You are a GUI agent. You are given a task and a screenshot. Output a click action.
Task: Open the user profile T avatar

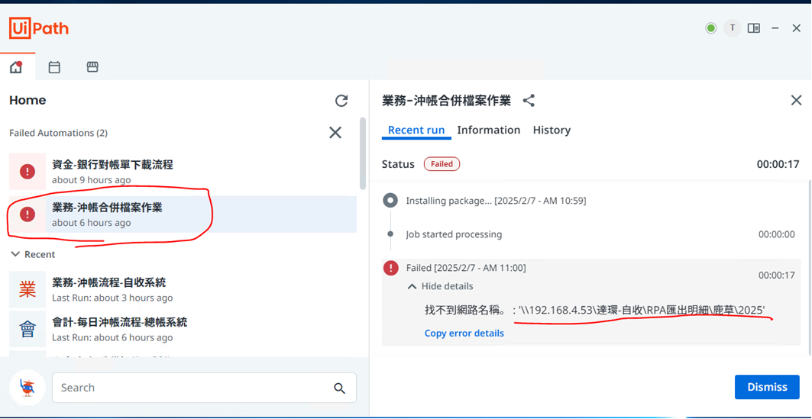[732, 28]
